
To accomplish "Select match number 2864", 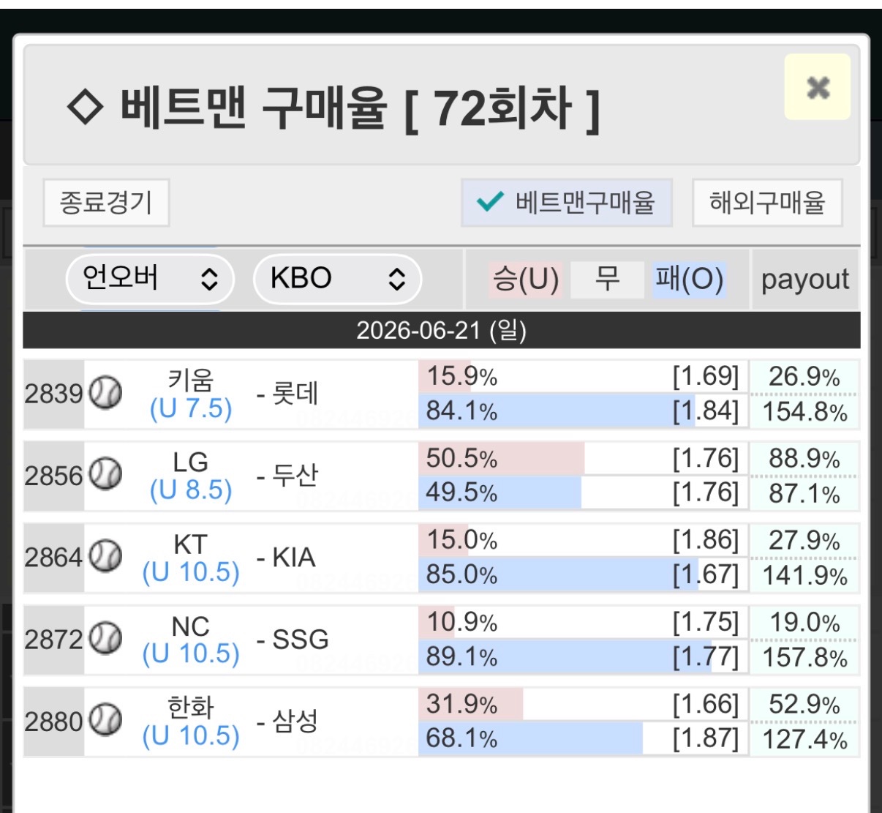I will click(x=53, y=558).
